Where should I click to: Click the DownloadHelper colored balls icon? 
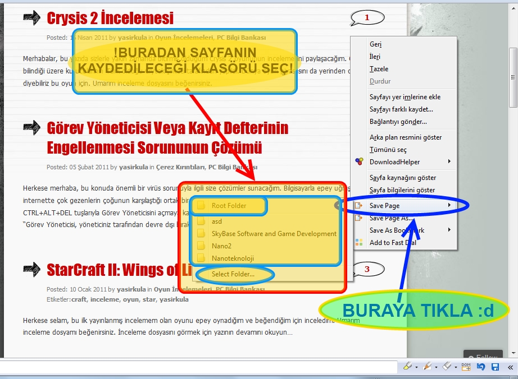coord(360,162)
